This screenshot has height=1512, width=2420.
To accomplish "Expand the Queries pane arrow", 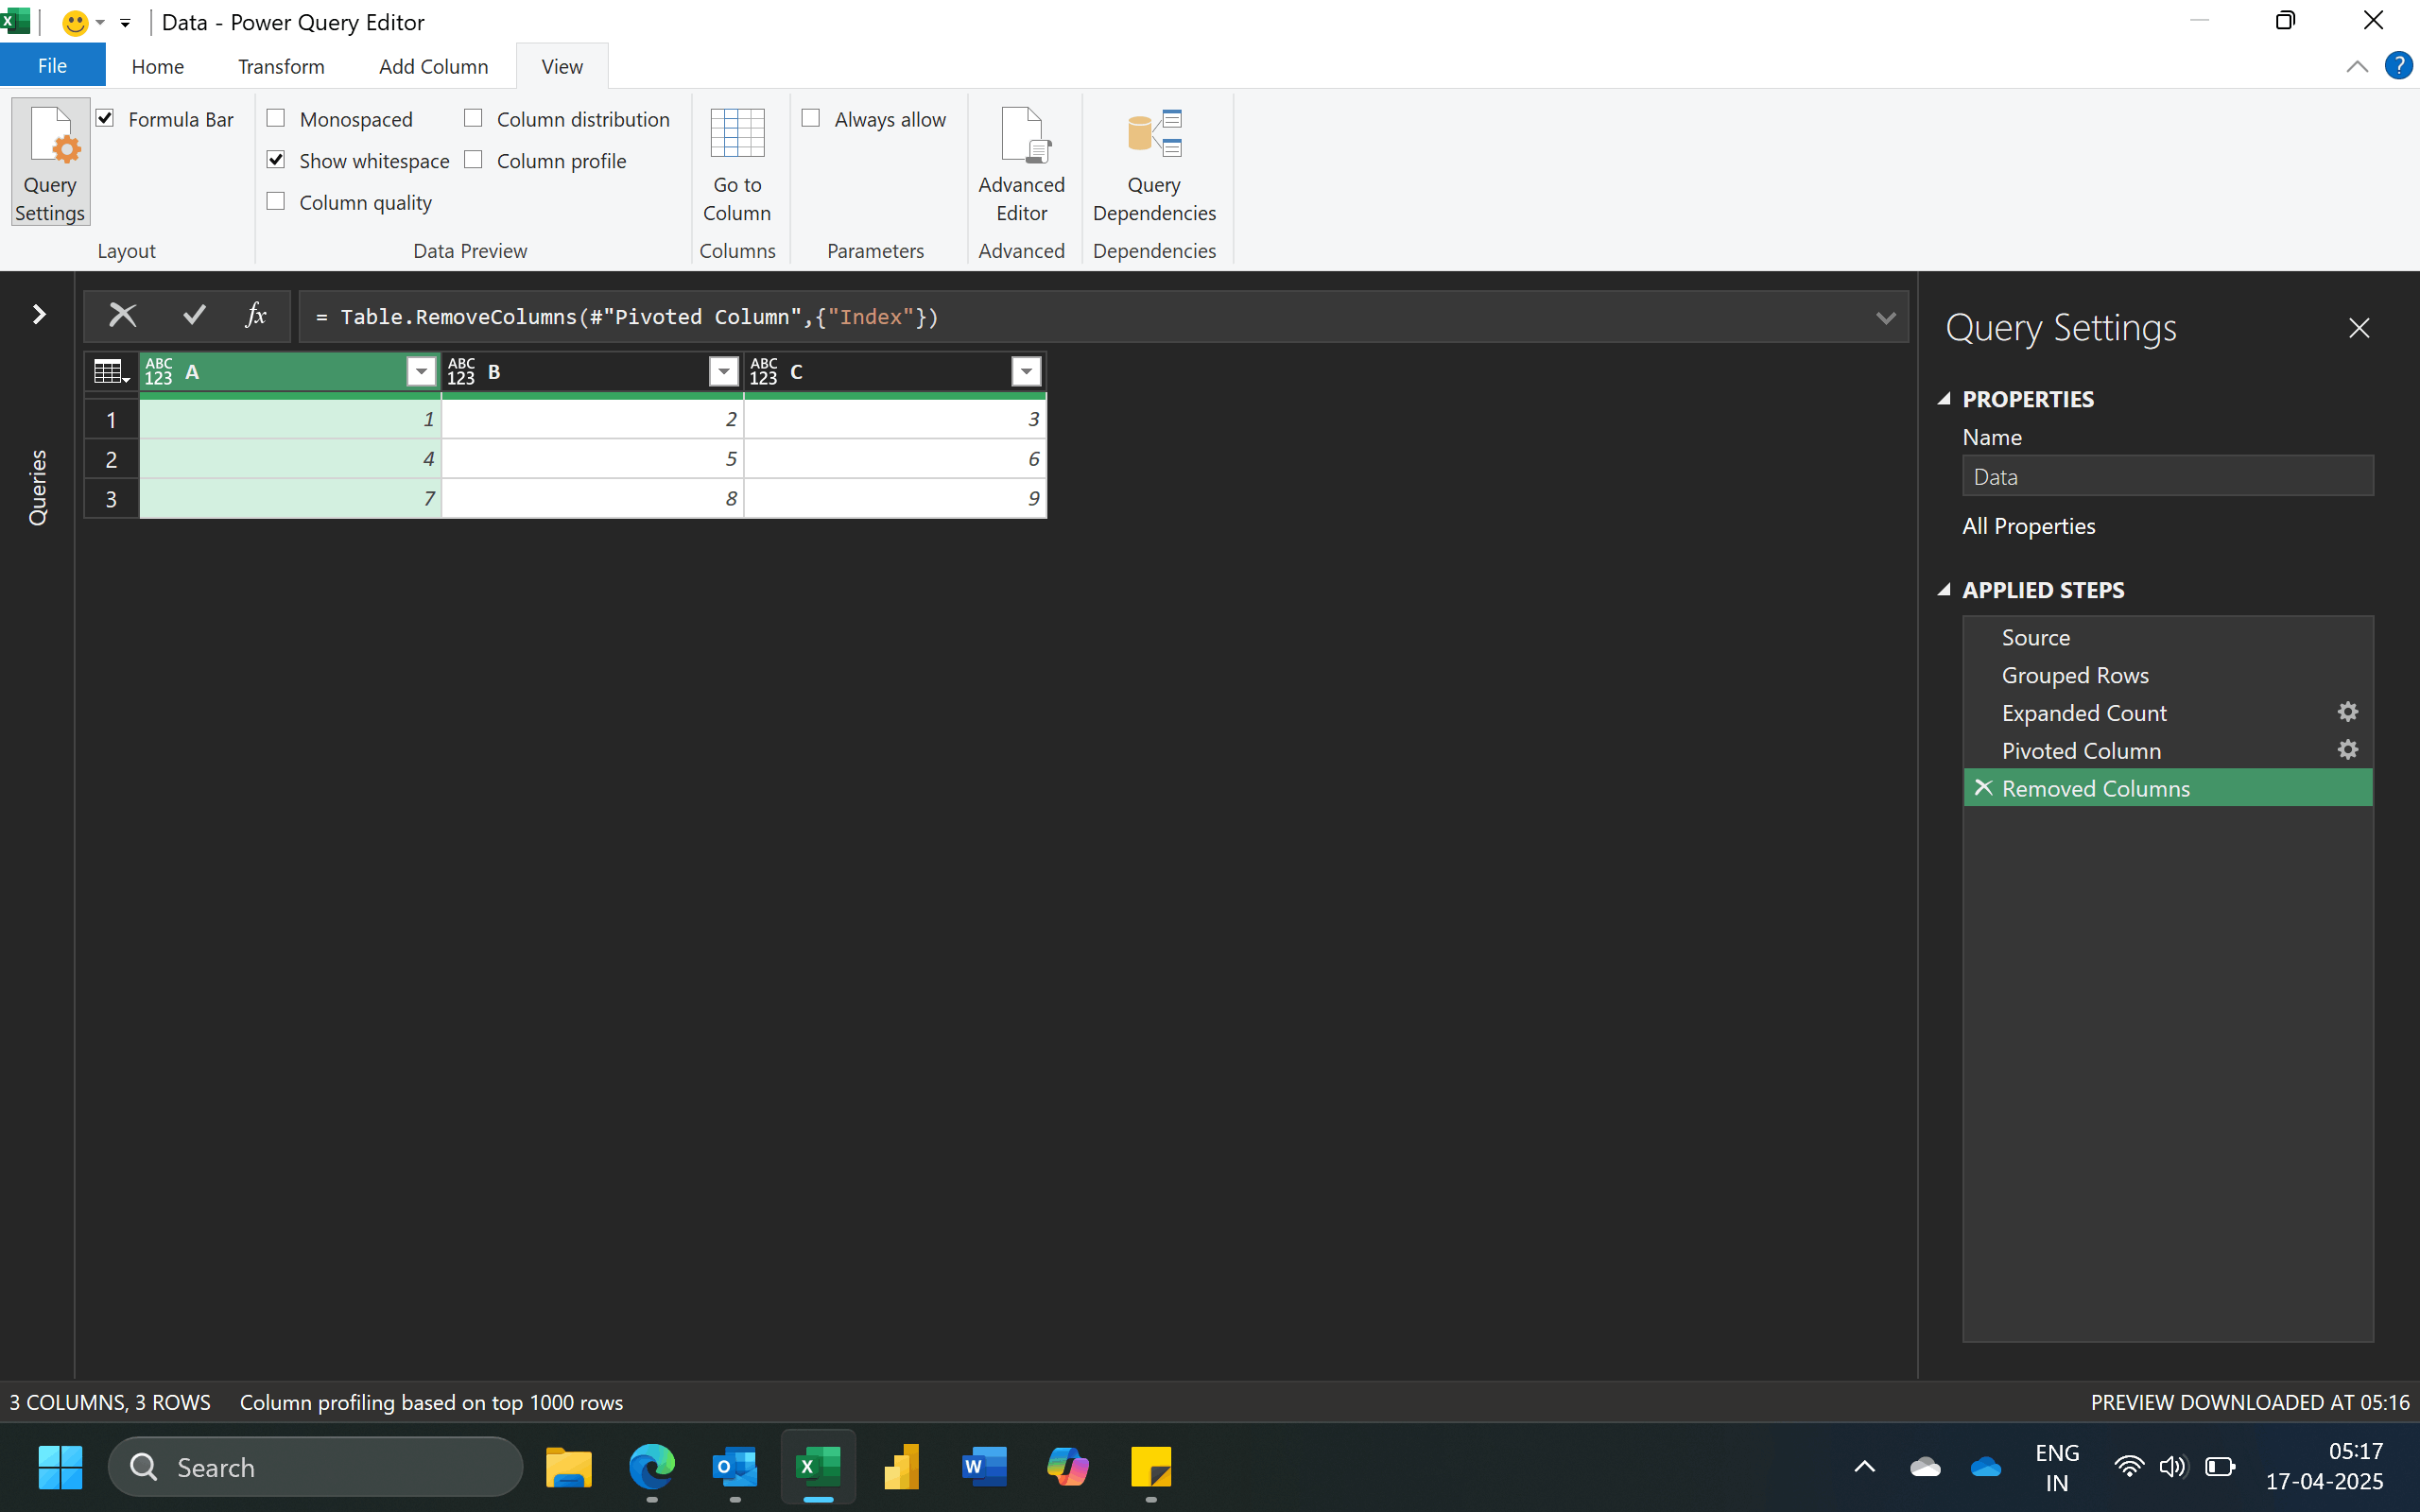I will (x=39, y=315).
